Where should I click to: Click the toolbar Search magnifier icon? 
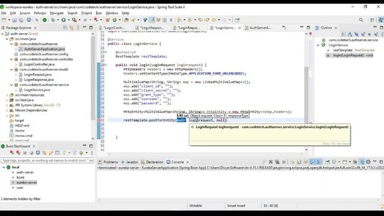point(361,20)
